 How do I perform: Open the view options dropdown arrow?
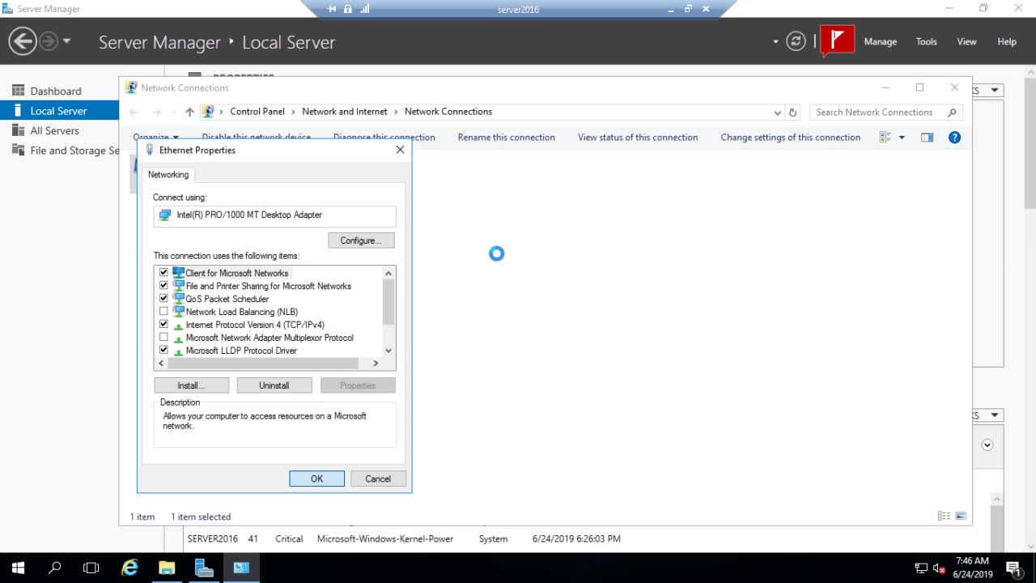pos(902,138)
